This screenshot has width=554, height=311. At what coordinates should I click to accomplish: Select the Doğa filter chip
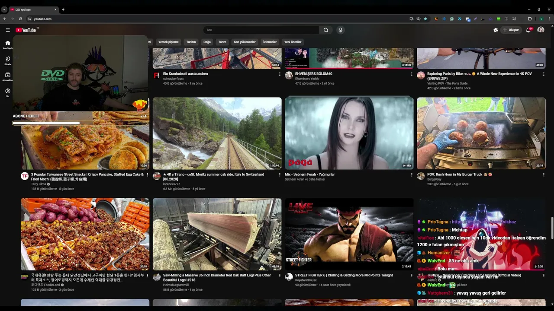[x=207, y=42]
